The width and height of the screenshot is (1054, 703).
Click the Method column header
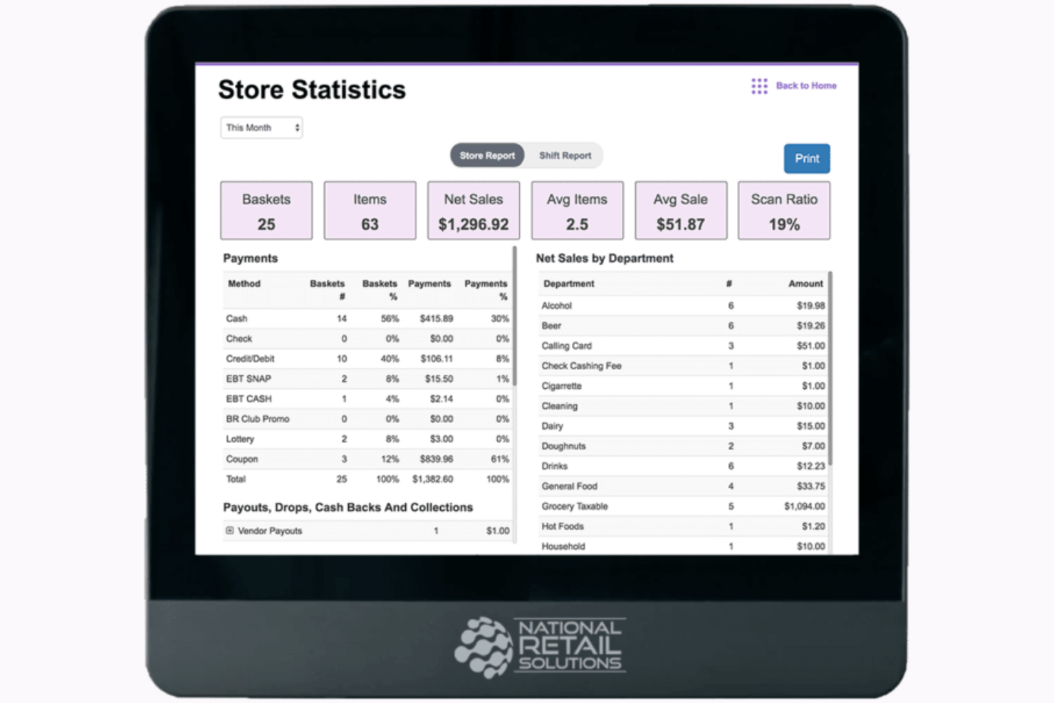click(244, 283)
